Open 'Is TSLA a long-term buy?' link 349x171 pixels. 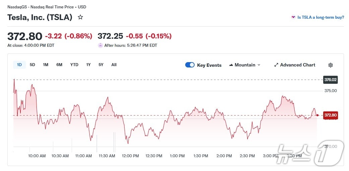coord(321,17)
